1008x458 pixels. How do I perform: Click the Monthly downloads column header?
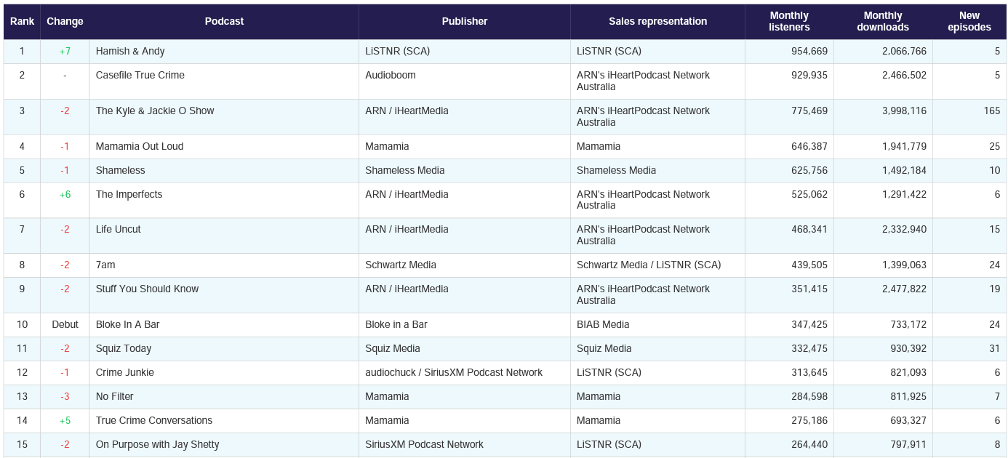[882, 22]
